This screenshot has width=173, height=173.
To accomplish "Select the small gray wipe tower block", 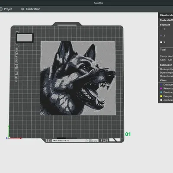I will click(x=25, y=38).
